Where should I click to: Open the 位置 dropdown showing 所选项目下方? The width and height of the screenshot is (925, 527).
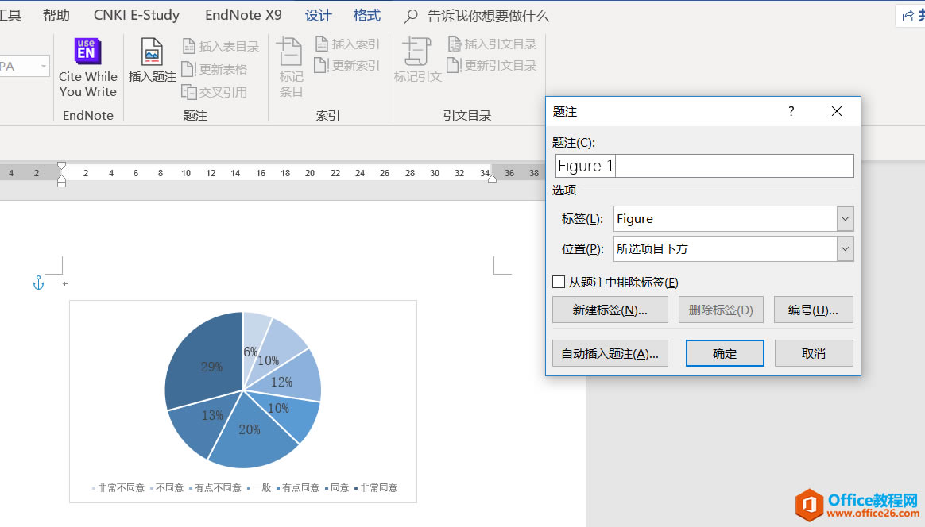click(x=845, y=248)
